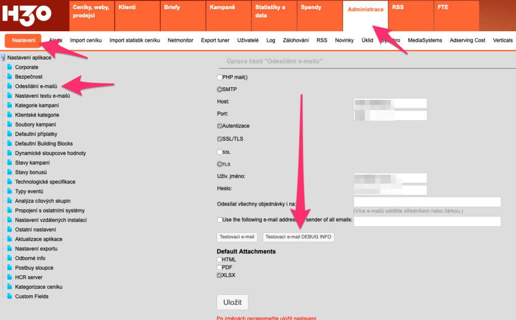Image resolution: width=516 pixels, height=320 pixels.
Task: Click folder icon beside Kategorie kampaní
Action: click(x=9, y=105)
